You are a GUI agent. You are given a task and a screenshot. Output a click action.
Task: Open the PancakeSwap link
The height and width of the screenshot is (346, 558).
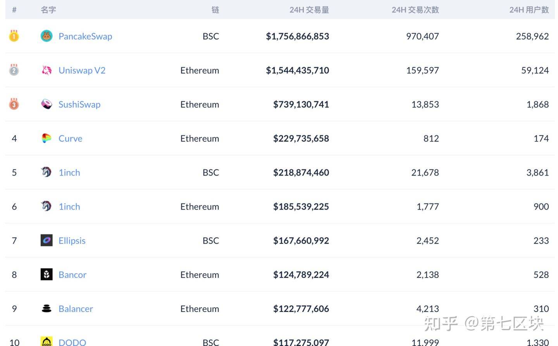[x=85, y=36]
